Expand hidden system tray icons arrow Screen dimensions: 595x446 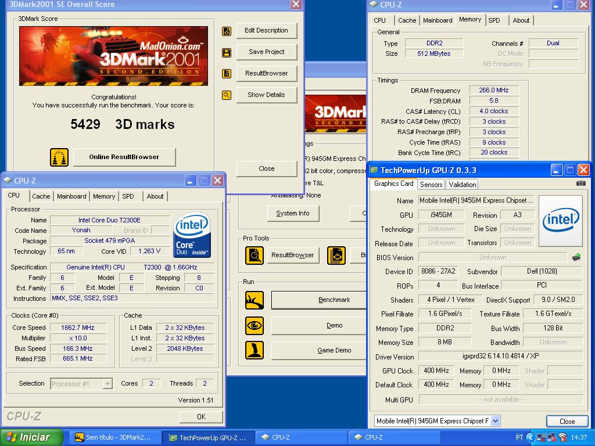coord(531,438)
